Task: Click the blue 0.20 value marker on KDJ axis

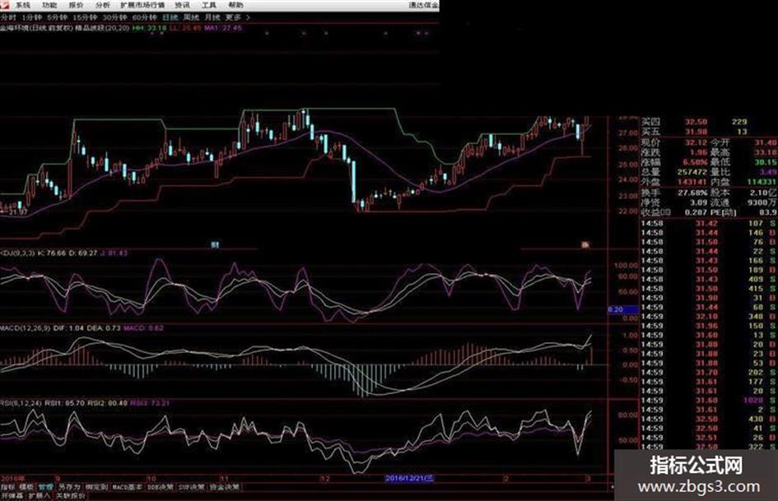Action: click(x=623, y=309)
